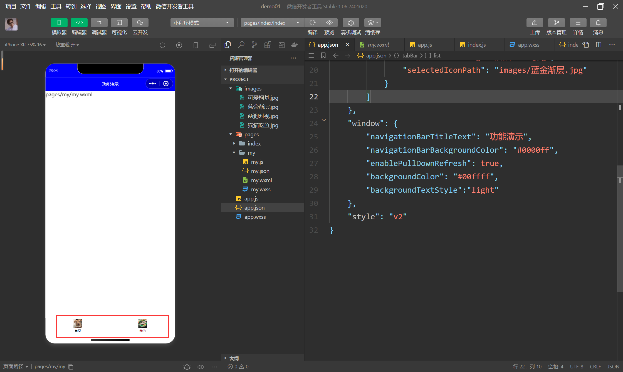623x372 pixels.
Task: Open my.json file in explorer
Action: tap(260, 171)
